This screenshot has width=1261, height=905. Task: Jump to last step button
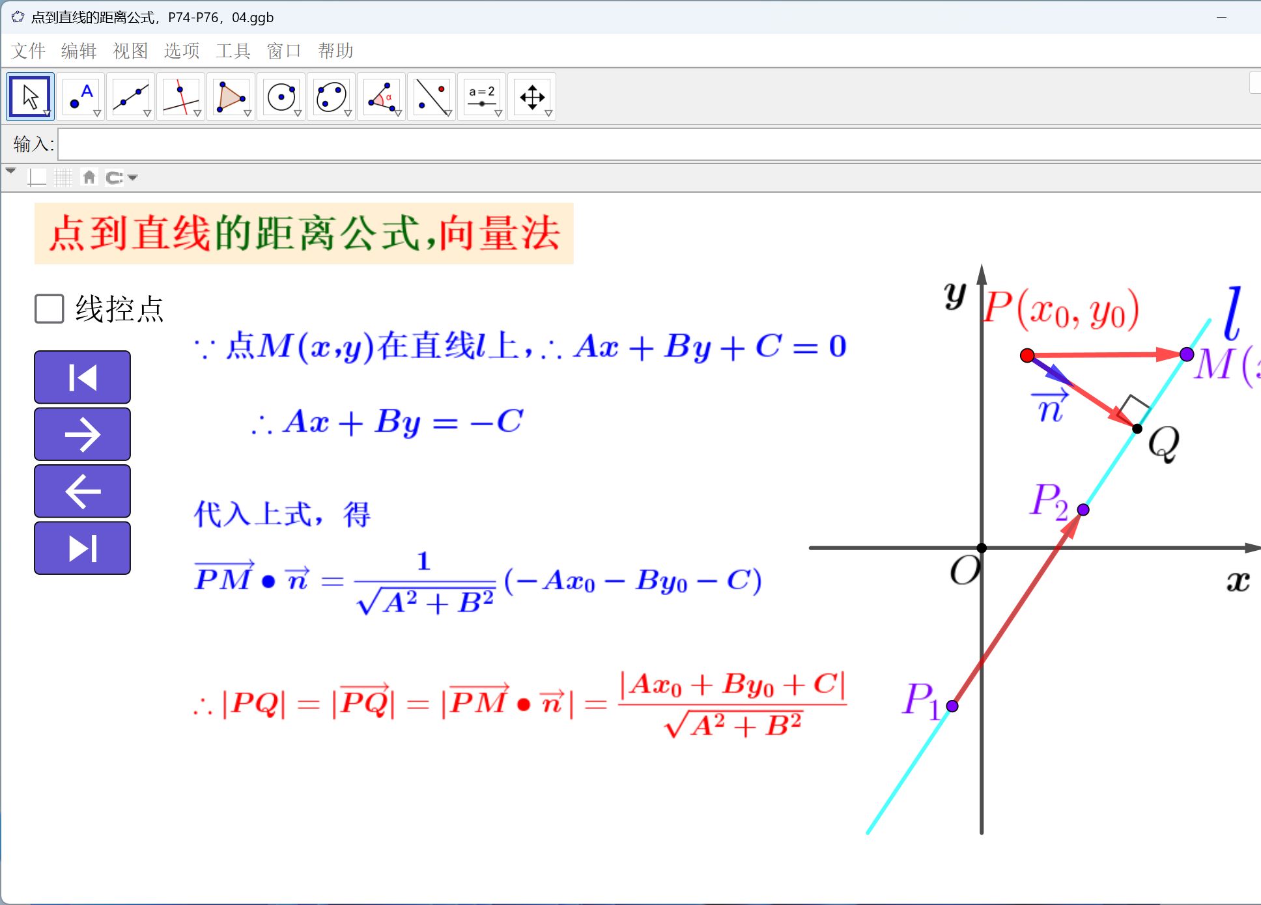point(83,548)
